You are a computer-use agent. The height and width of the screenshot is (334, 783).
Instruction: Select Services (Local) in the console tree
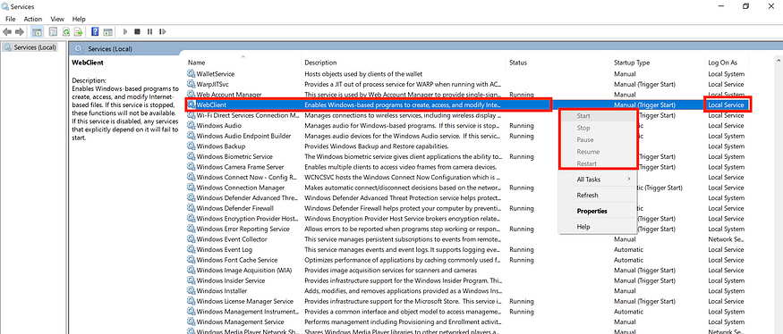coord(30,47)
